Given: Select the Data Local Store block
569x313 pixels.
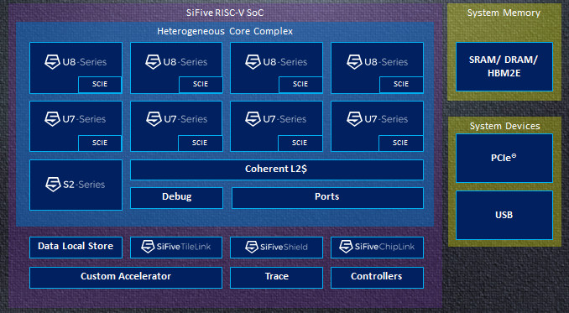Looking at the screenshot, I should (76, 248).
